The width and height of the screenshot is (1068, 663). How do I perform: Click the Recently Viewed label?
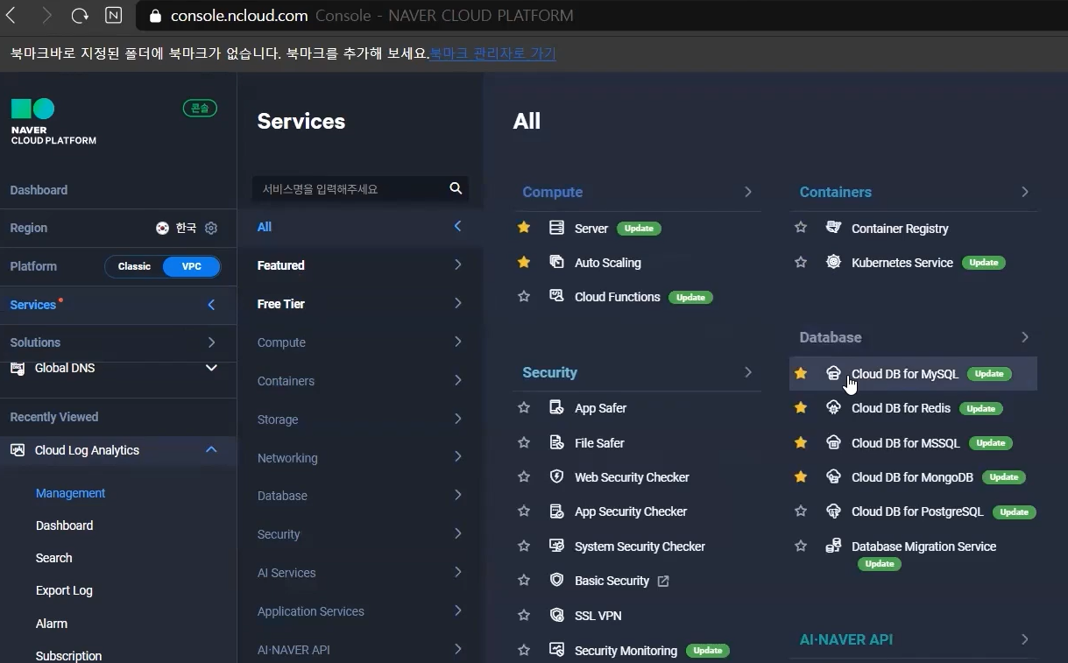point(54,417)
